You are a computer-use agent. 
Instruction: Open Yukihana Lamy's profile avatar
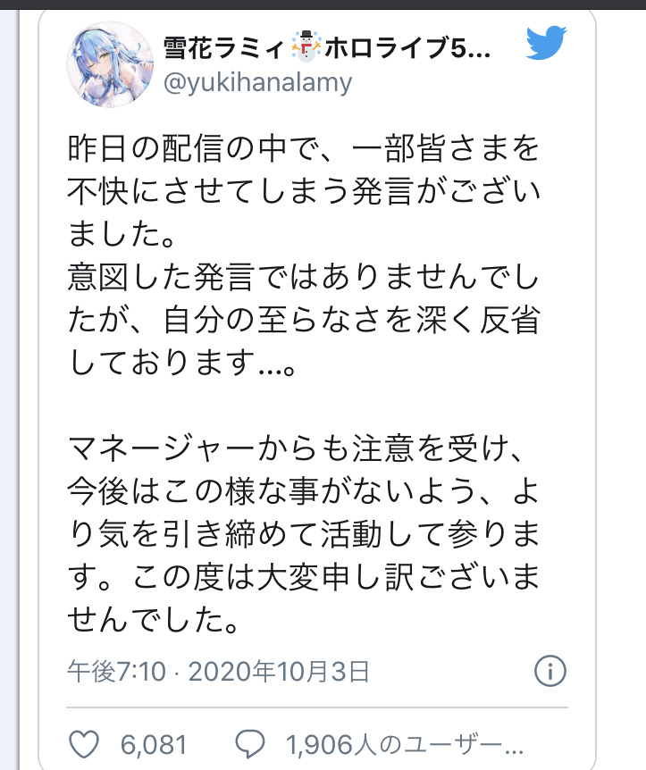[x=110, y=64]
